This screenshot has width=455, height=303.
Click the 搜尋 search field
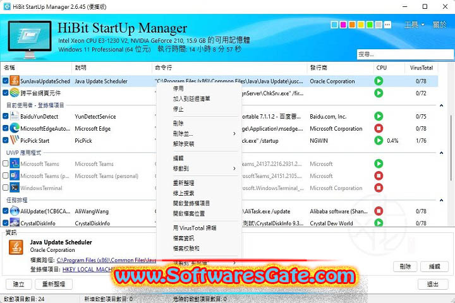(405, 54)
